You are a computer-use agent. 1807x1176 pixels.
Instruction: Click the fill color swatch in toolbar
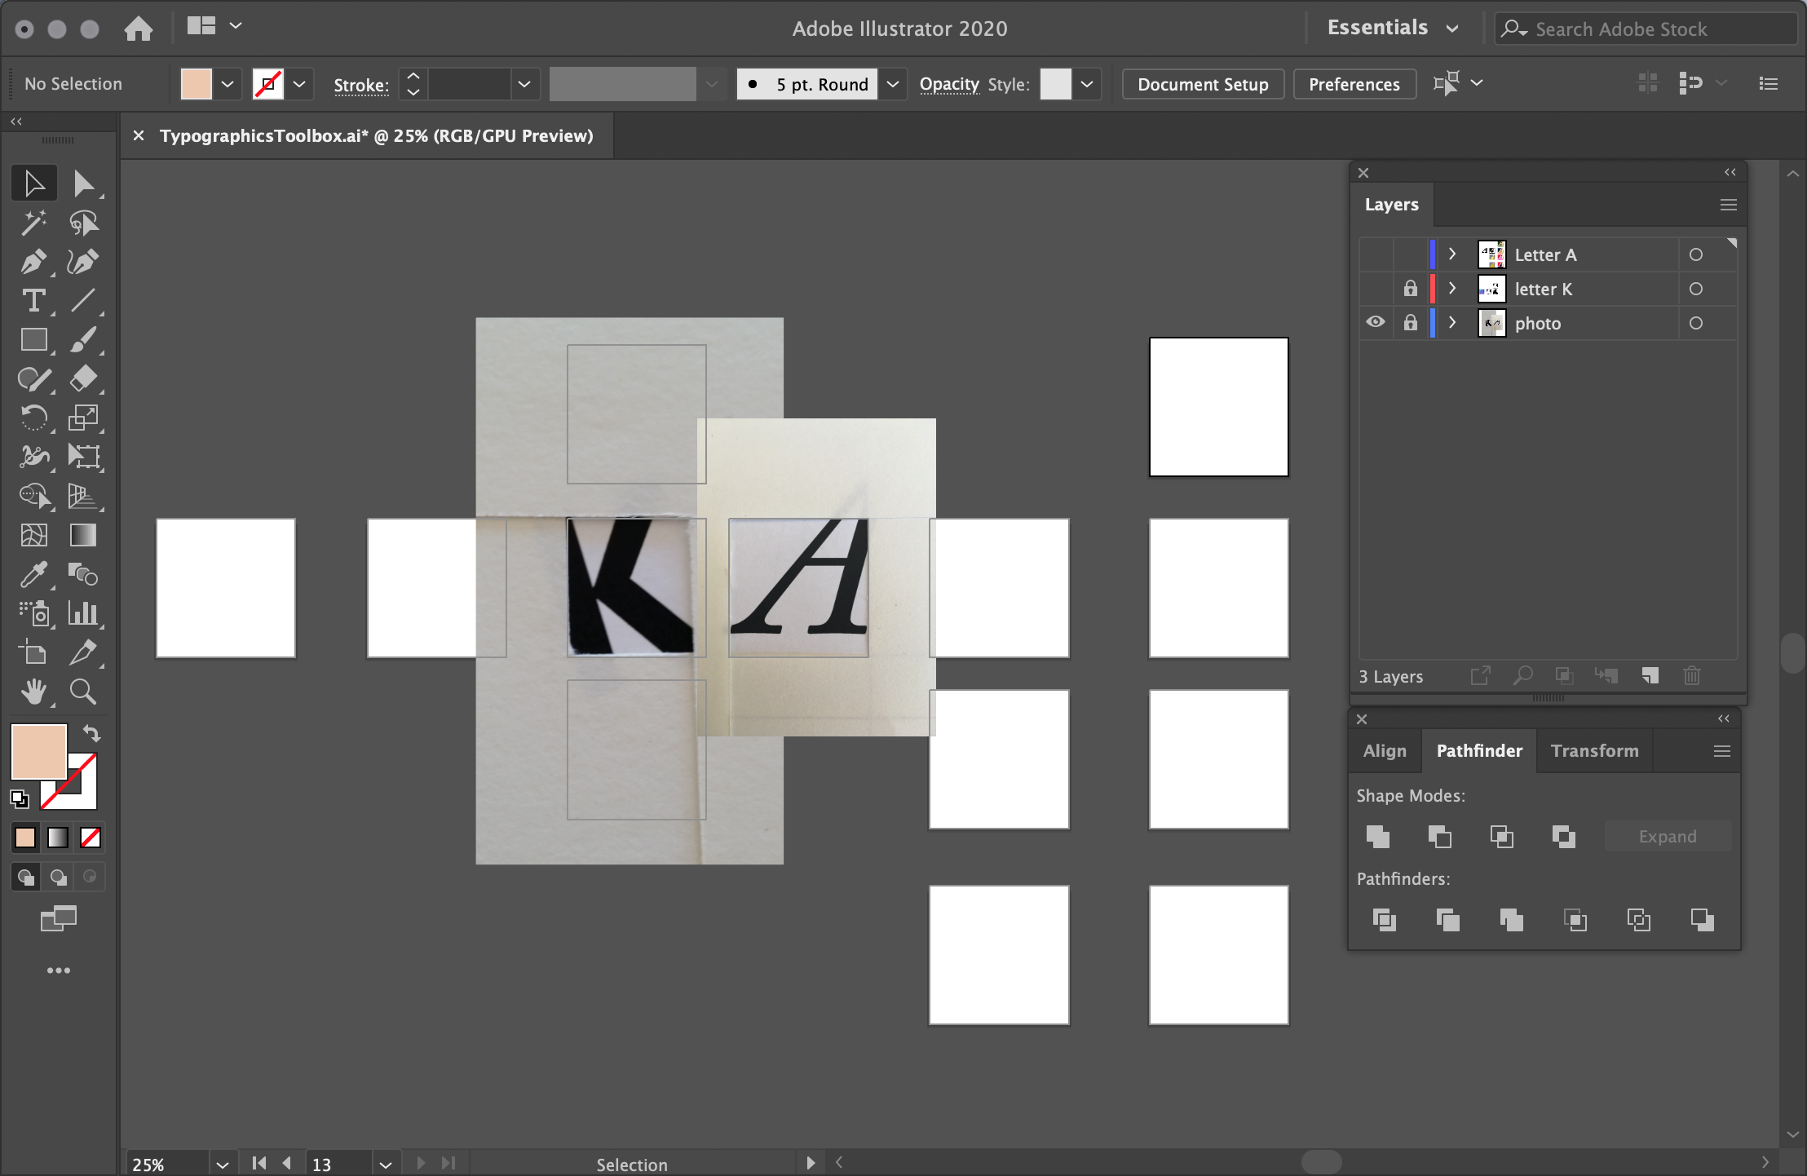pyautogui.click(x=38, y=751)
